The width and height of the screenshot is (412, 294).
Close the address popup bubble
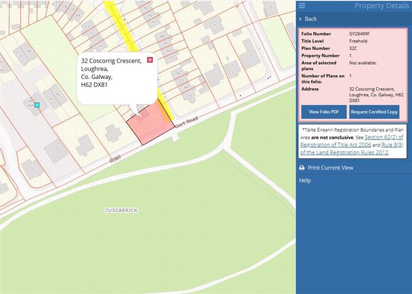[x=150, y=60]
